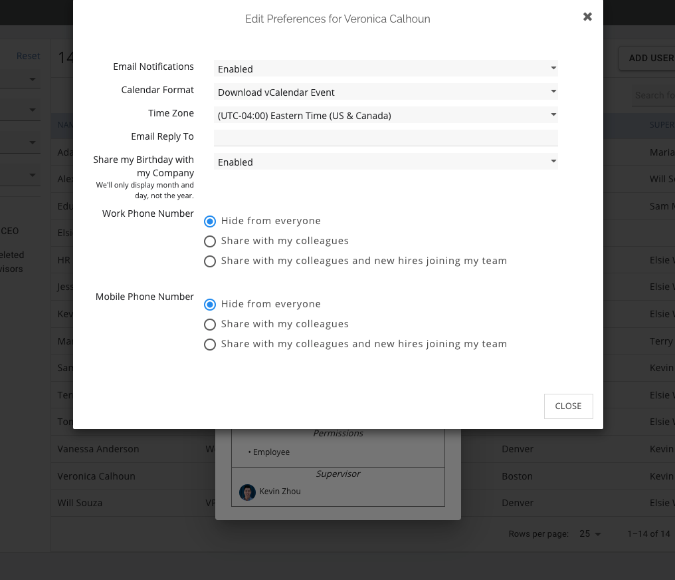Screen dimensions: 675x580
Task: Expand the Share my Birthday dropdown
Action: (385, 162)
